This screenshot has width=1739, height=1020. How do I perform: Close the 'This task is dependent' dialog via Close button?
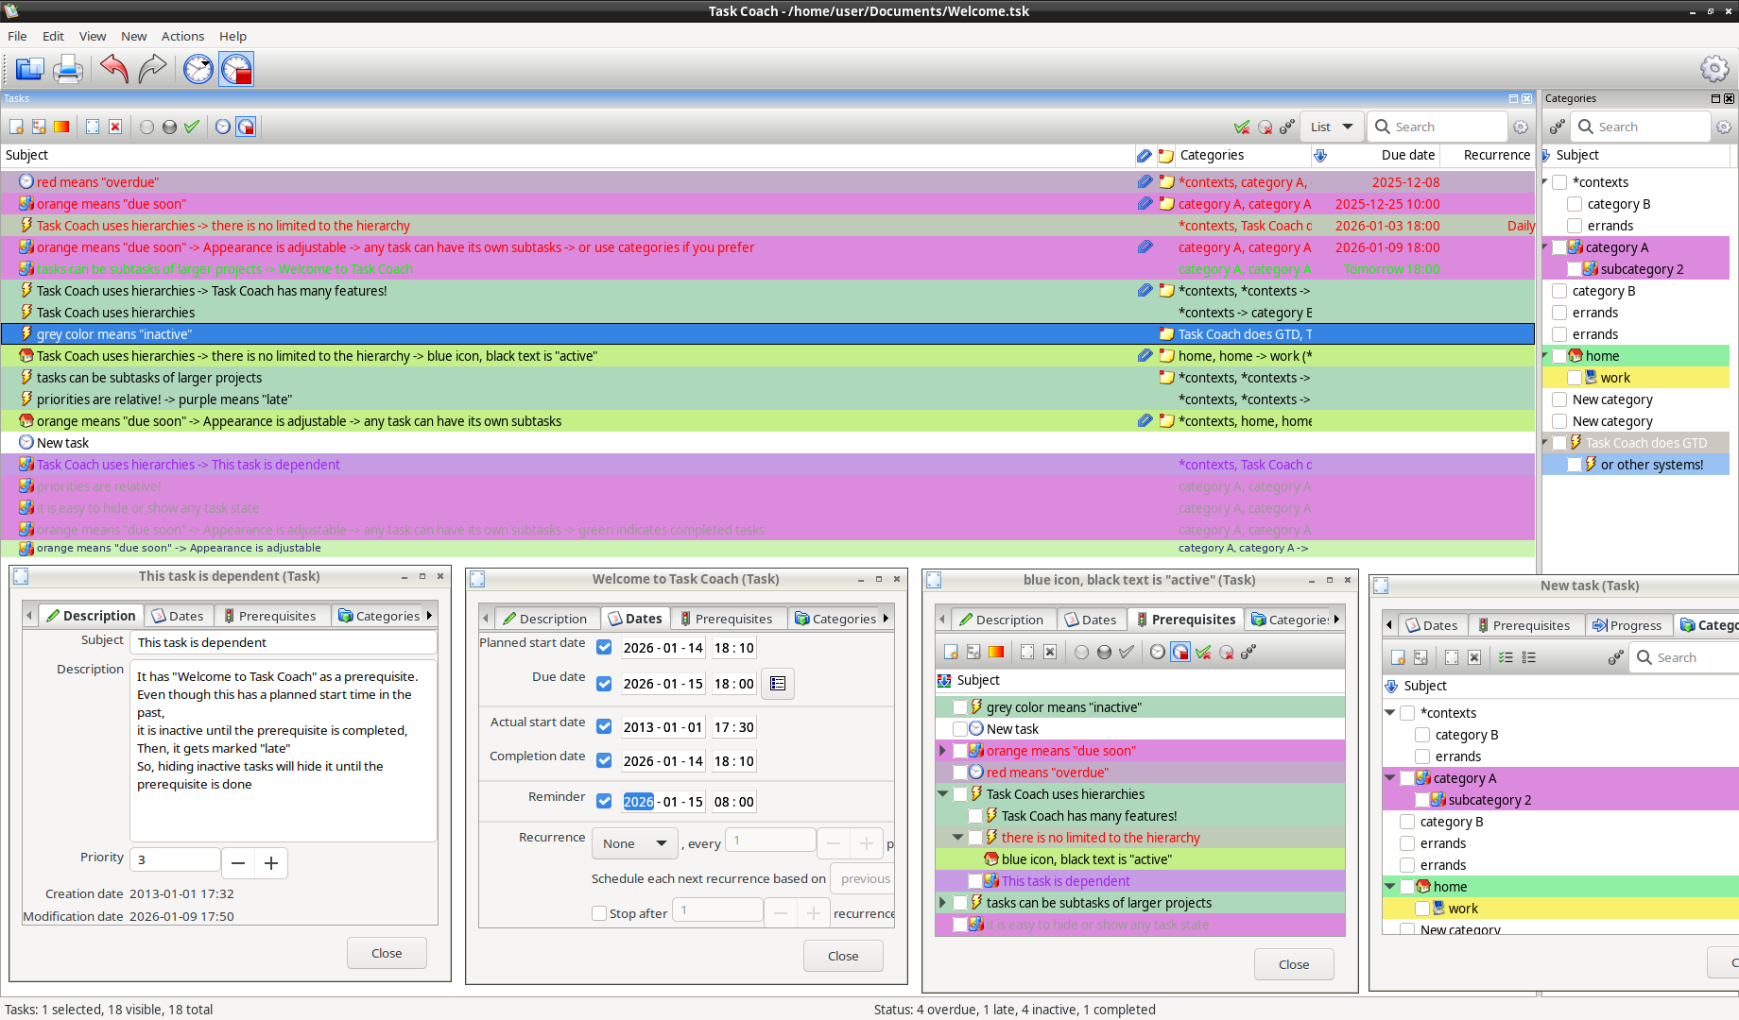(x=387, y=953)
